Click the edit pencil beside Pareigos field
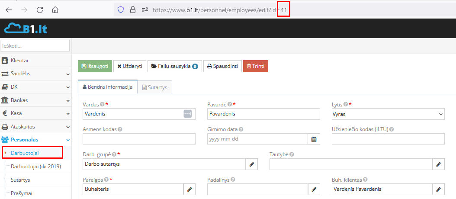This screenshot has width=456, height=199. pyautogui.click(x=189, y=189)
